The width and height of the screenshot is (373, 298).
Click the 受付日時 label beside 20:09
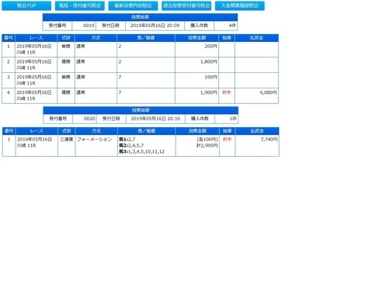coord(110,26)
